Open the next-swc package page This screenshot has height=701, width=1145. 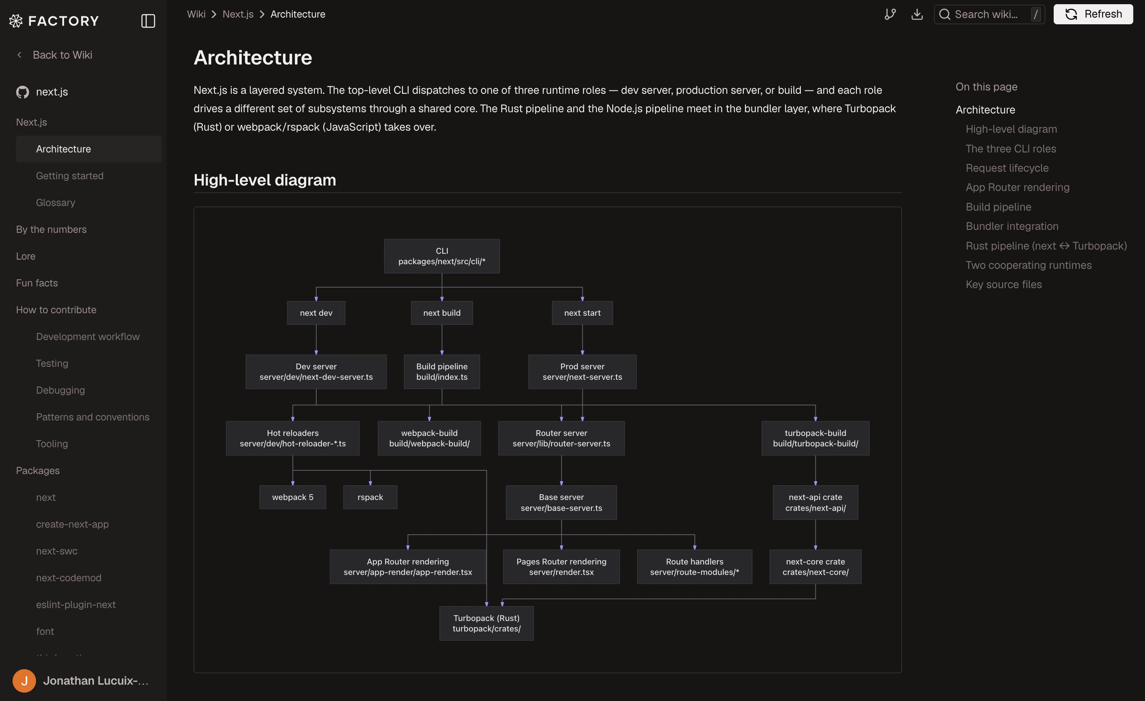tap(57, 551)
